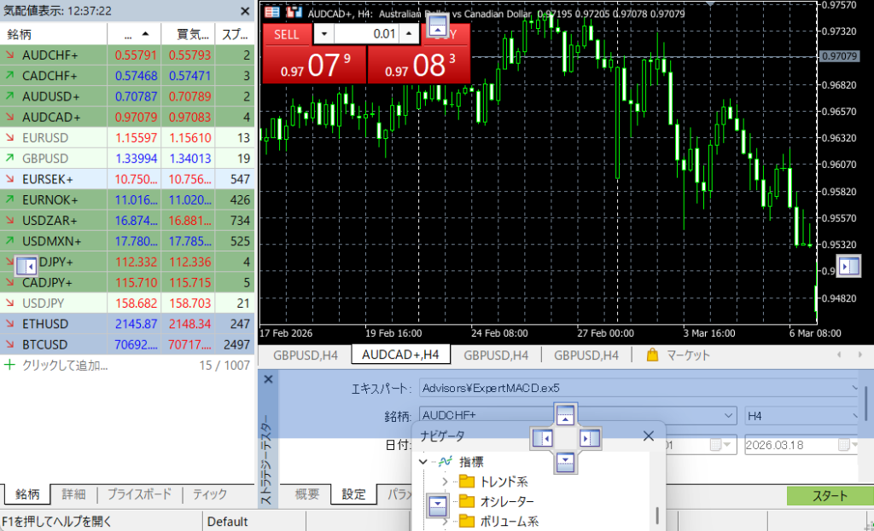Image resolution: width=874 pixels, height=531 pixels.
Task: Click the market bag icon in chart tabs
Action: point(653,355)
